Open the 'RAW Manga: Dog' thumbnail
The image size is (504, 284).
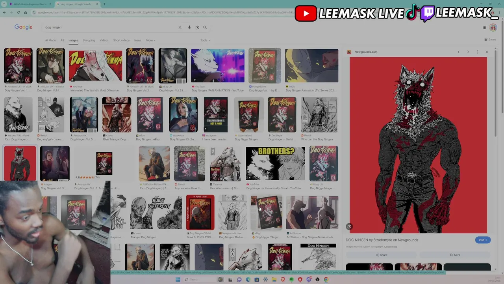coord(117,115)
